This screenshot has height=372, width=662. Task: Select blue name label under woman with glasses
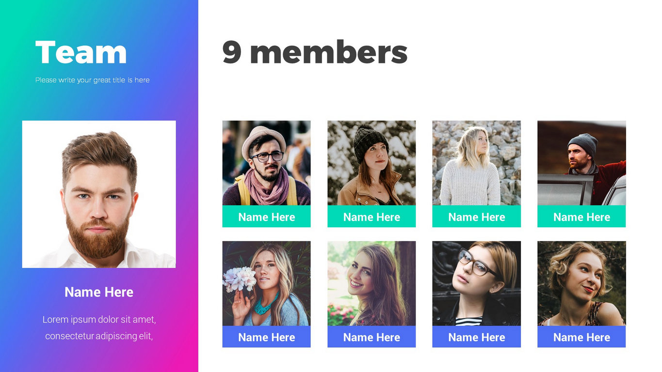[x=476, y=337]
